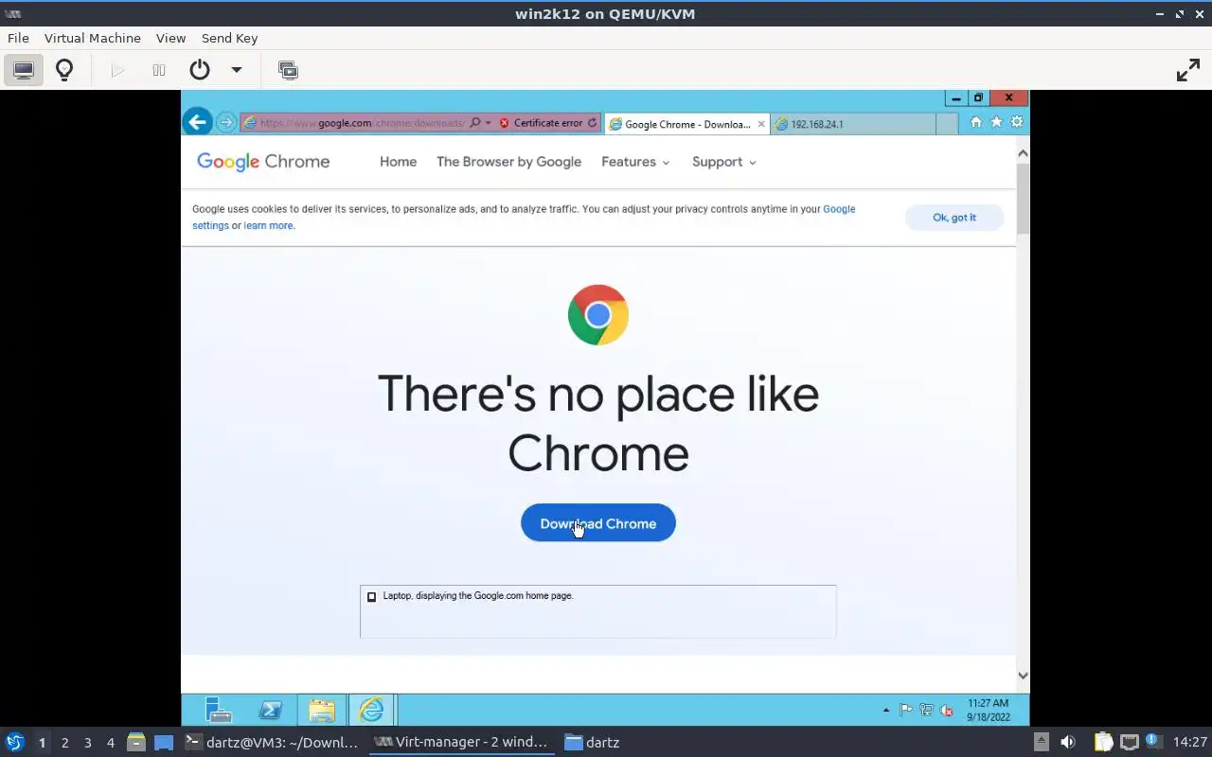The image size is (1212, 757).
Task: Open the Google settings link
Action: [524, 218]
